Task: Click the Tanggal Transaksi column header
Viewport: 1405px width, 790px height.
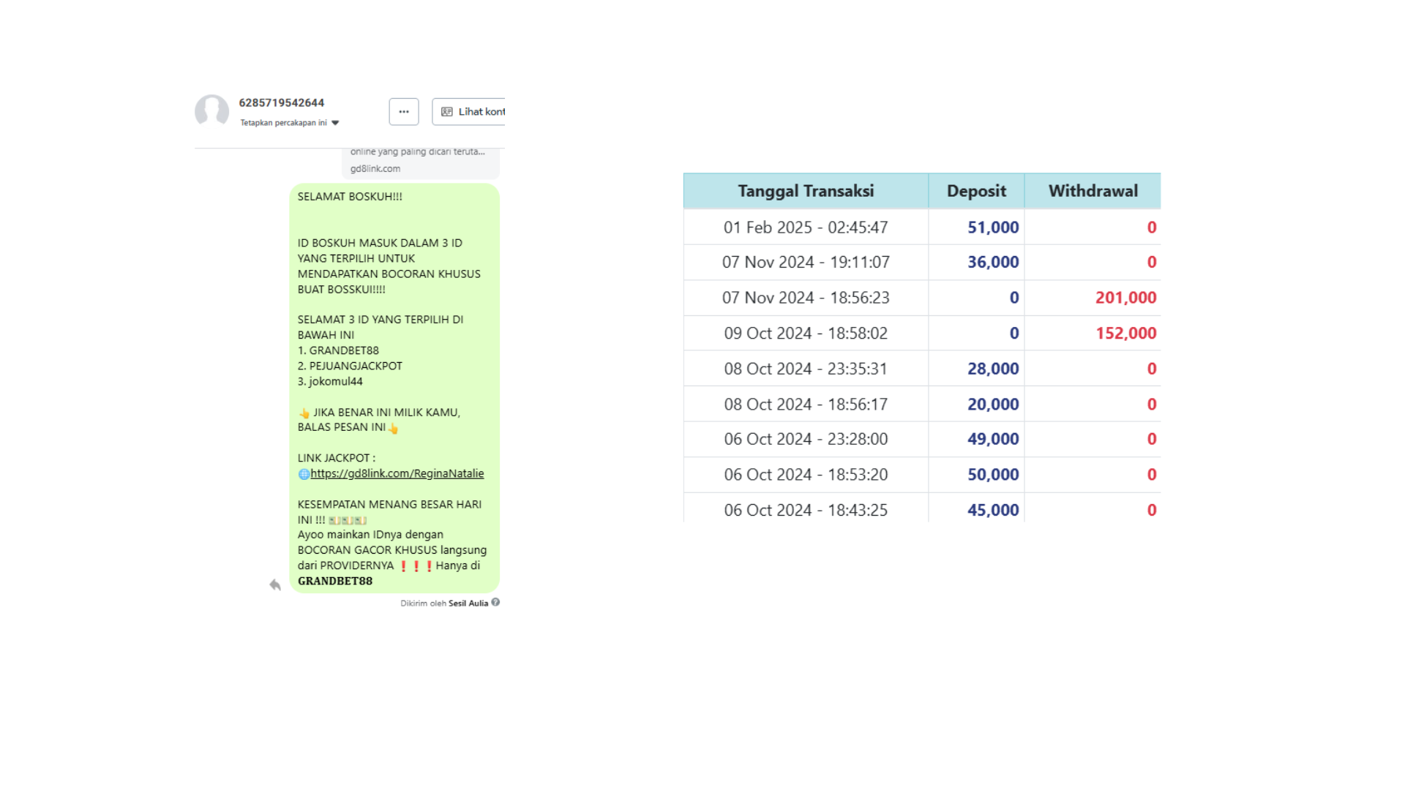Action: point(805,191)
